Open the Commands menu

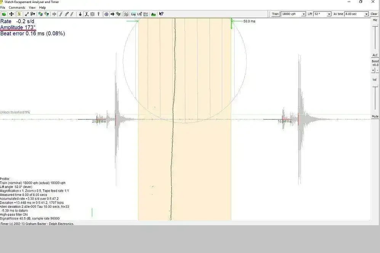[17, 8]
